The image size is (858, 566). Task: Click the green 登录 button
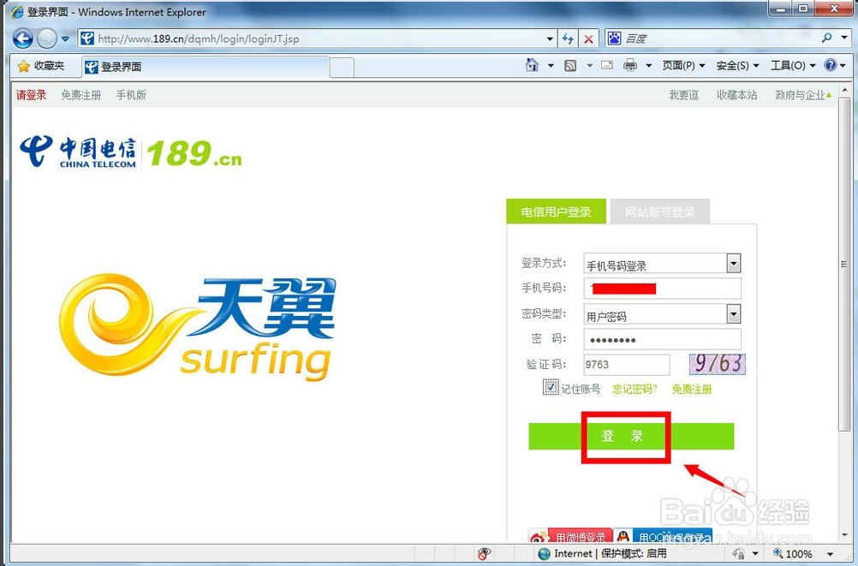631,436
